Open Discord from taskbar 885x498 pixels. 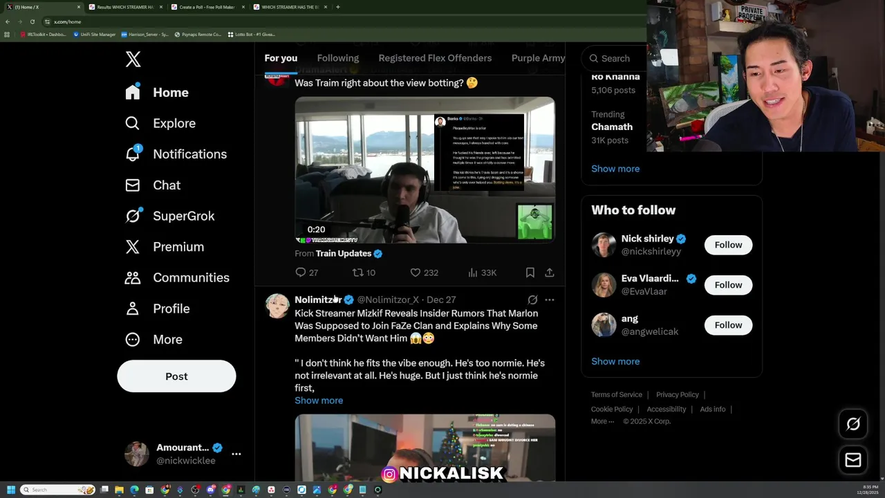(x=211, y=490)
